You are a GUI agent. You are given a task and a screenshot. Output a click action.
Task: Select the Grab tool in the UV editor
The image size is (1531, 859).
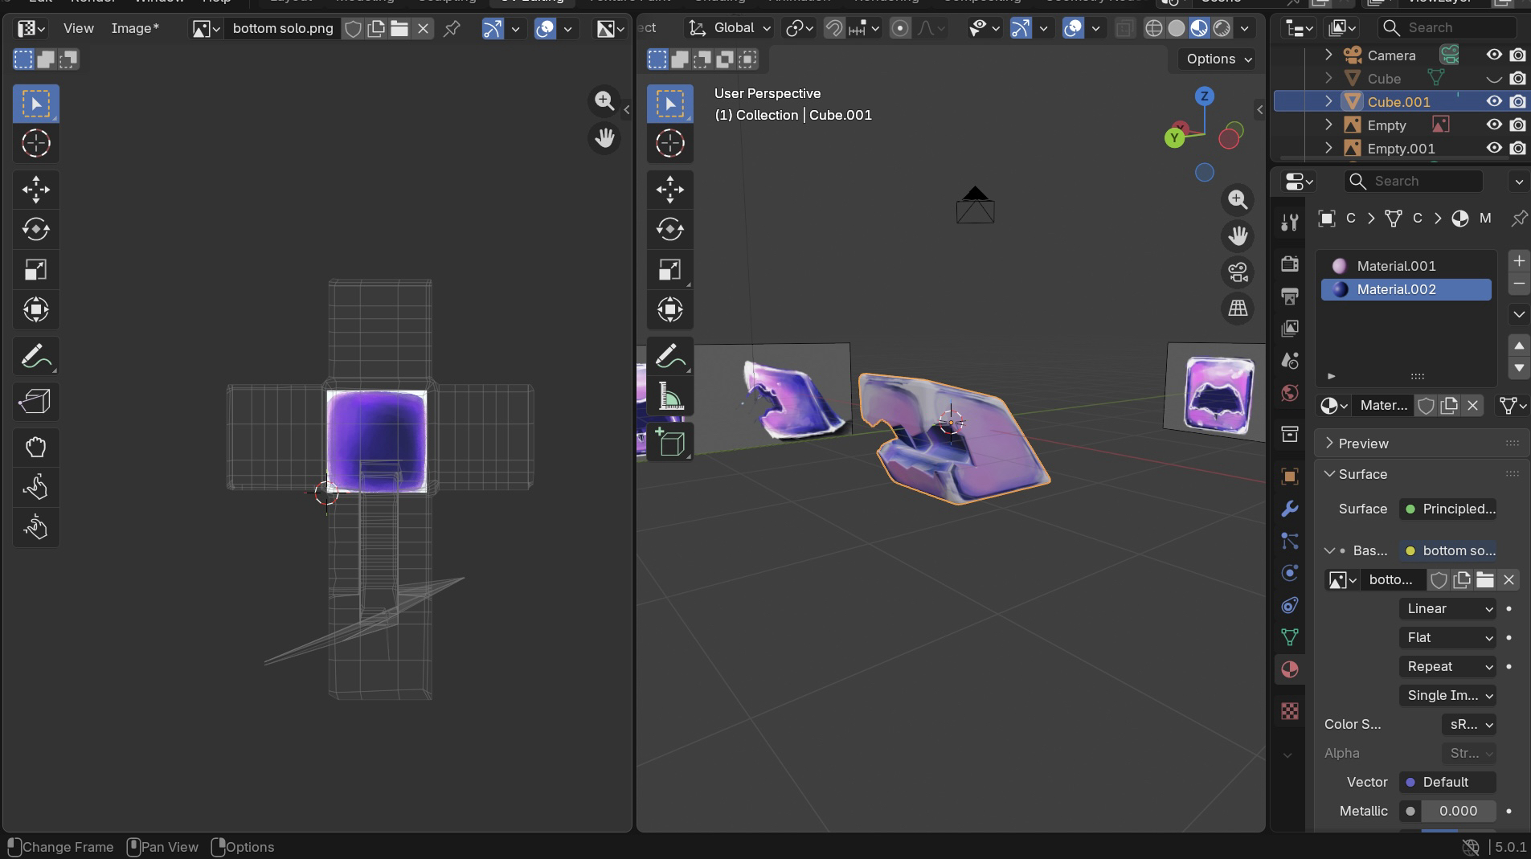tap(35, 447)
